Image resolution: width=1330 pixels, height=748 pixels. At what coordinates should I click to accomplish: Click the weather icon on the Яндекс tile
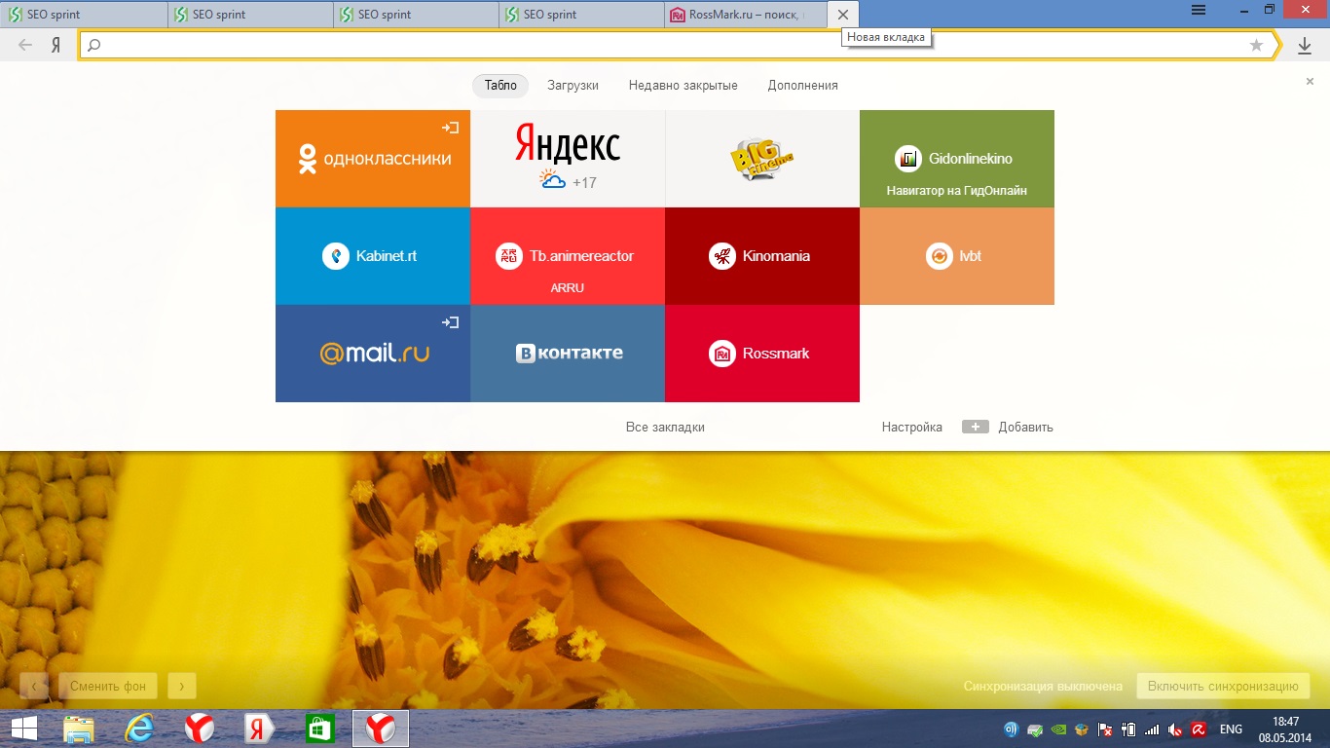[x=553, y=180]
